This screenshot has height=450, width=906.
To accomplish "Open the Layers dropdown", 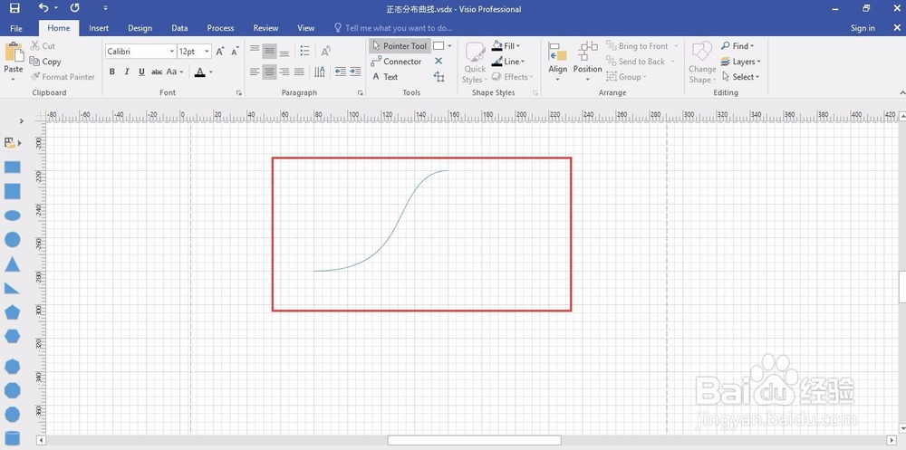I will coord(741,62).
